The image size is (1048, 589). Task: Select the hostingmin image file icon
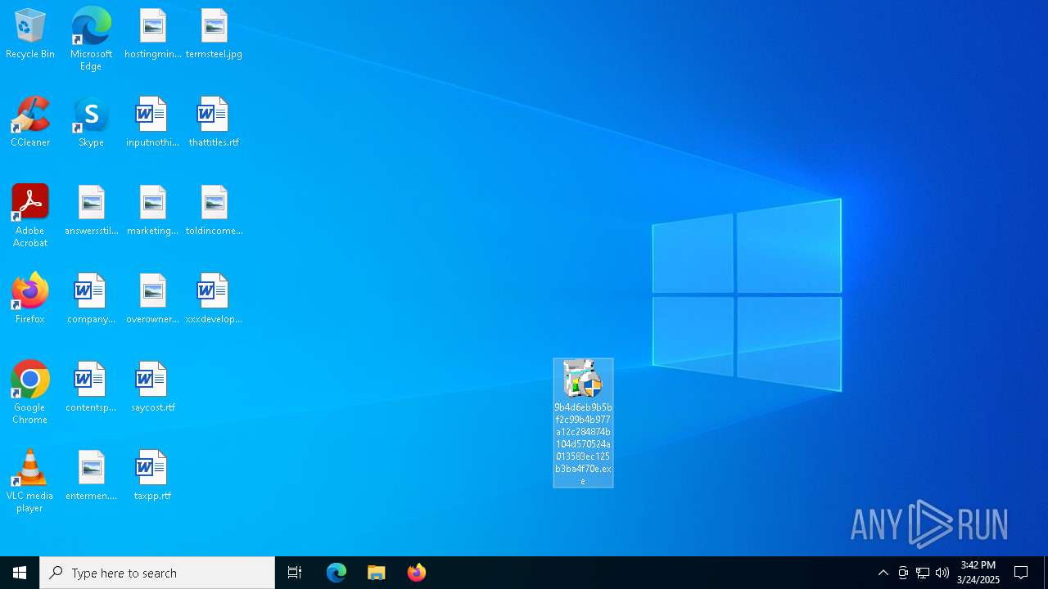(152, 34)
